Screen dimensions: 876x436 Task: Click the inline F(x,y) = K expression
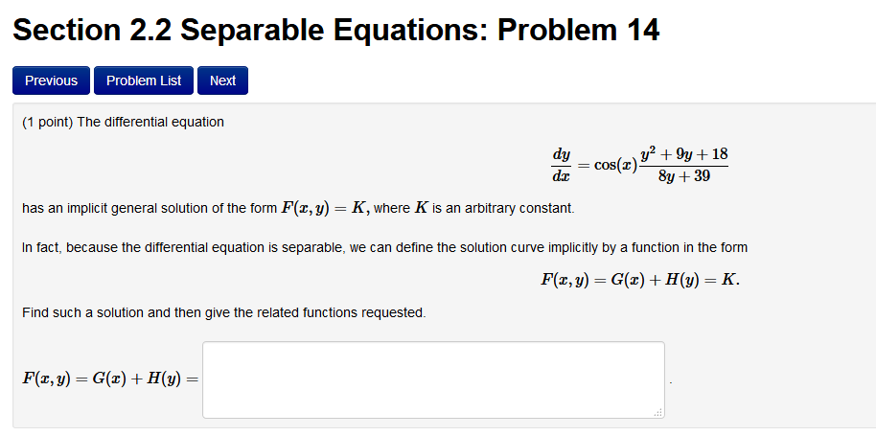[324, 209]
